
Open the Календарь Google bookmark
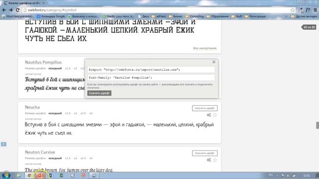click(51, 16)
